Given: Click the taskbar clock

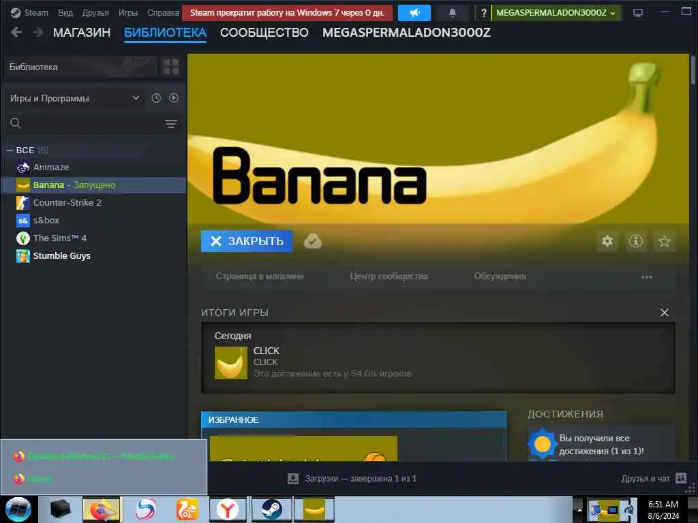Looking at the screenshot, I should [x=663, y=509].
